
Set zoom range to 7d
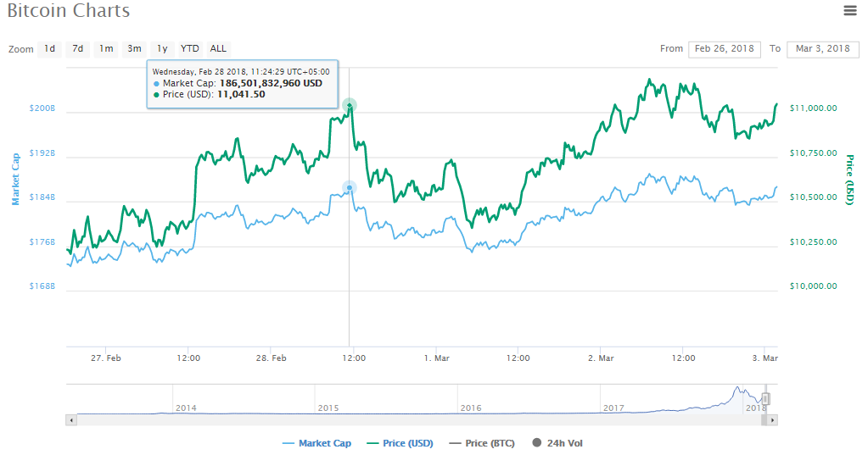[77, 48]
